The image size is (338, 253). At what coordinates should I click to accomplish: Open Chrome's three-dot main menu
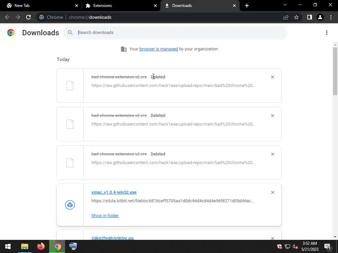pos(331,17)
